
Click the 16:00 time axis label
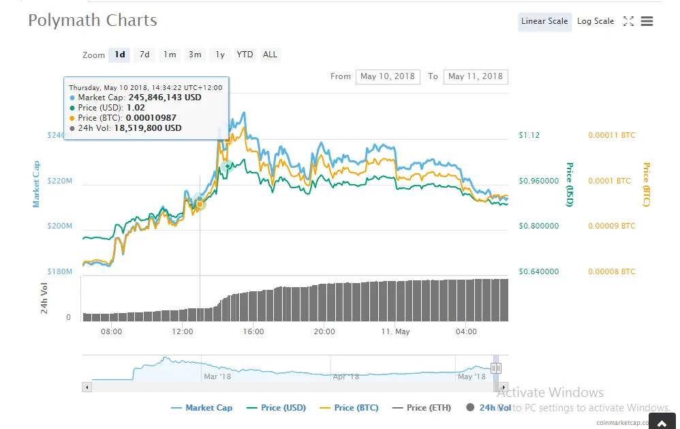tap(253, 331)
